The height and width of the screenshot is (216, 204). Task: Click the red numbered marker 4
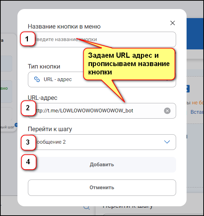29,162
